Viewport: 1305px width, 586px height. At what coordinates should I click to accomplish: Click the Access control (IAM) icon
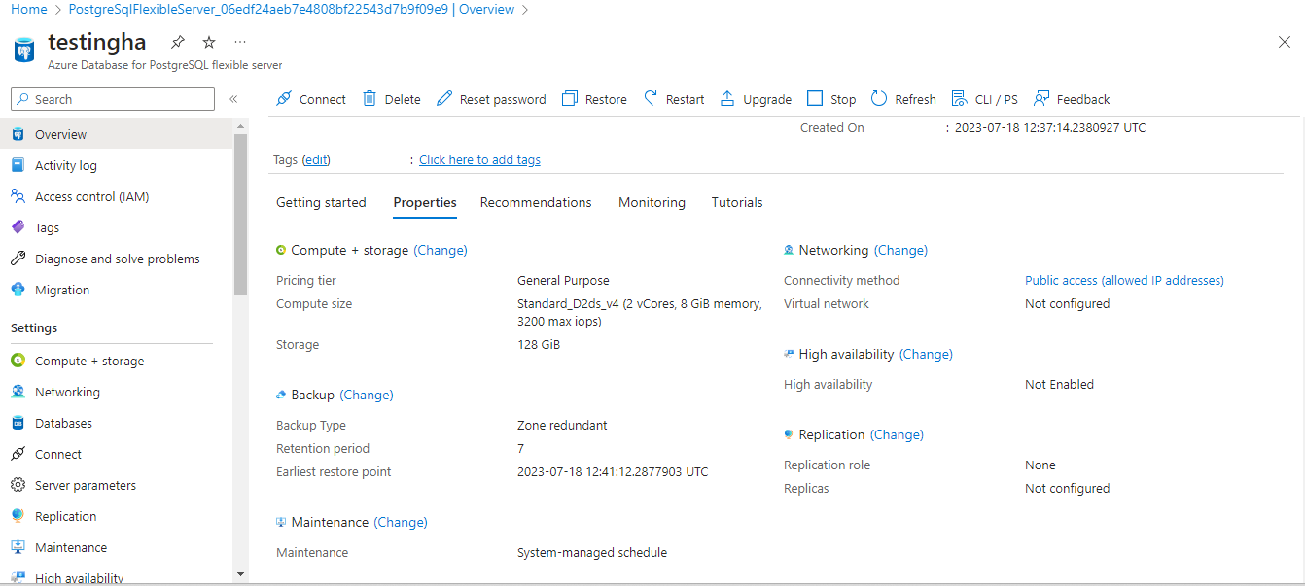(18, 196)
